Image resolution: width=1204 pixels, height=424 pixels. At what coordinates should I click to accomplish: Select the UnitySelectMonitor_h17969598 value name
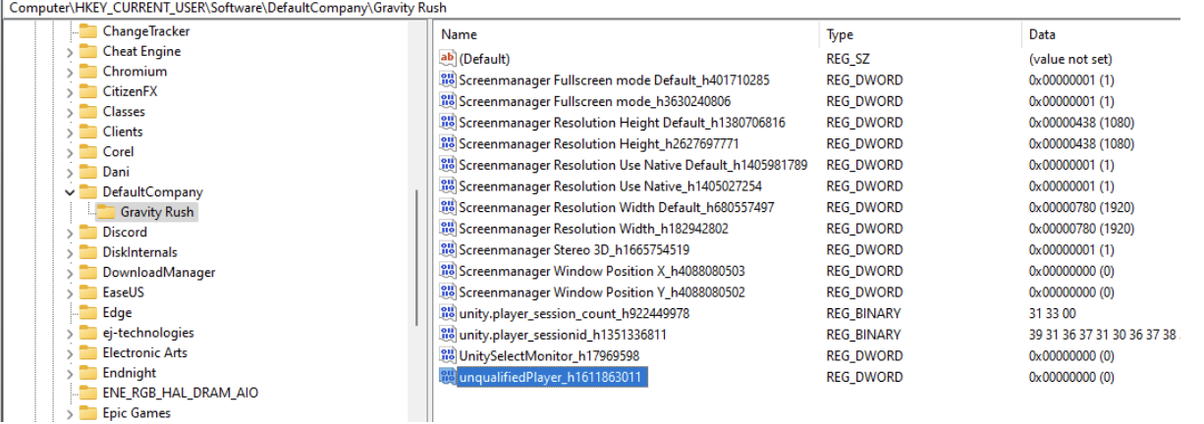click(x=549, y=355)
